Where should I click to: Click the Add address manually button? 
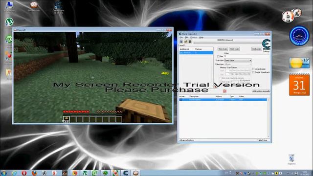[261, 91]
